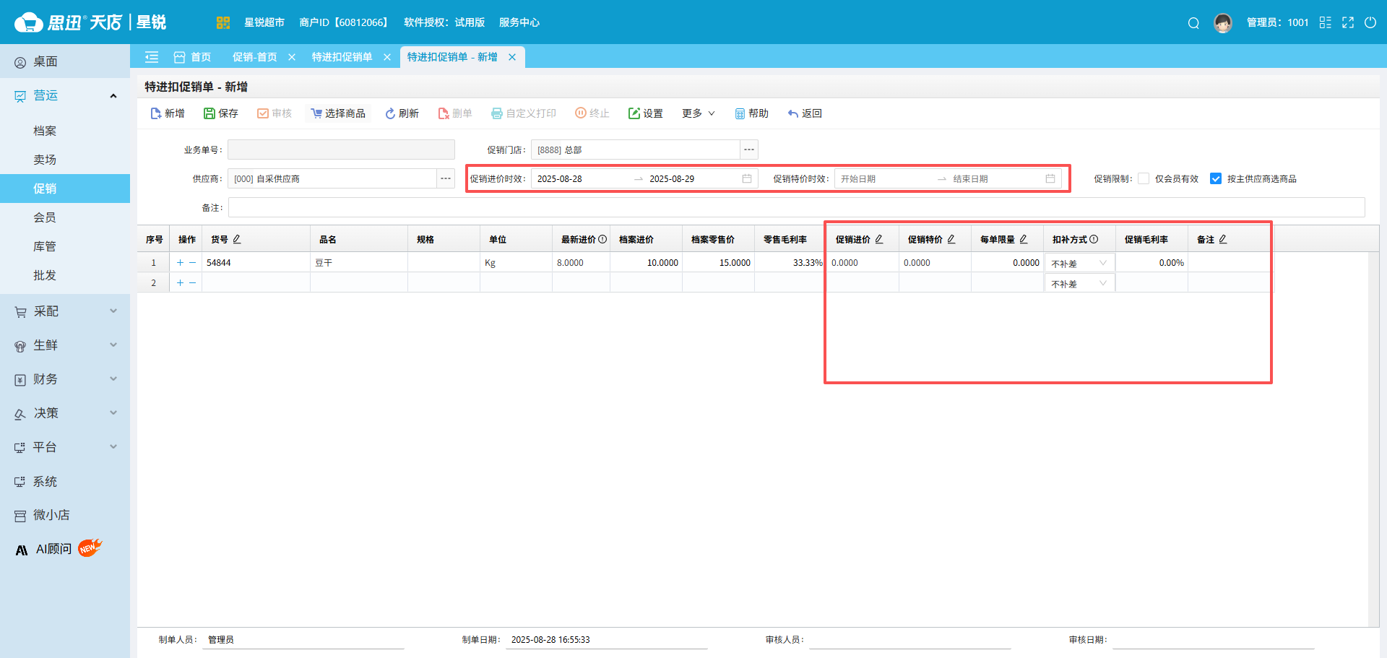Click the search magnifier icon in header
1387x658 pixels.
[1193, 23]
